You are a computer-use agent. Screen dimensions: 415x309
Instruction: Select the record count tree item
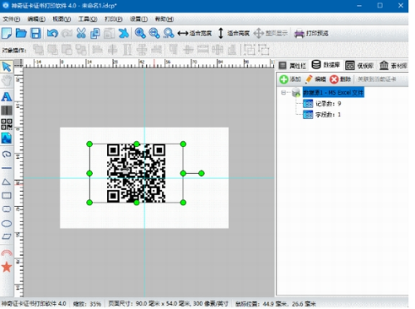pos(328,104)
